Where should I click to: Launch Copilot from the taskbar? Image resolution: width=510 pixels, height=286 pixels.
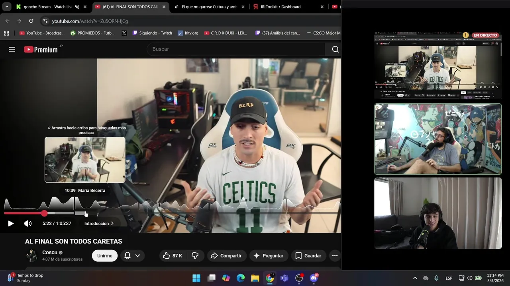[226, 278]
